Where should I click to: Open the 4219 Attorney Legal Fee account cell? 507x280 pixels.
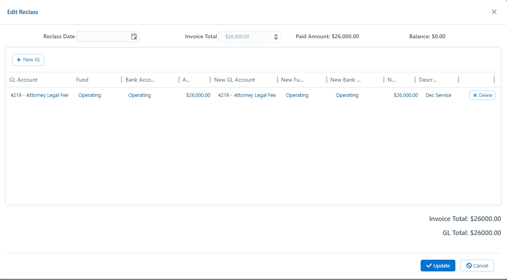point(39,95)
